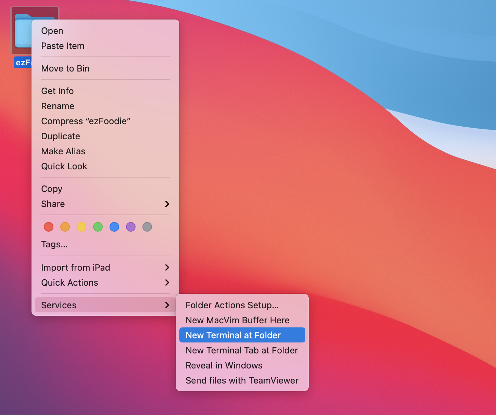Apply the green color tag
Screen dimensions: 496x415
click(98, 227)
